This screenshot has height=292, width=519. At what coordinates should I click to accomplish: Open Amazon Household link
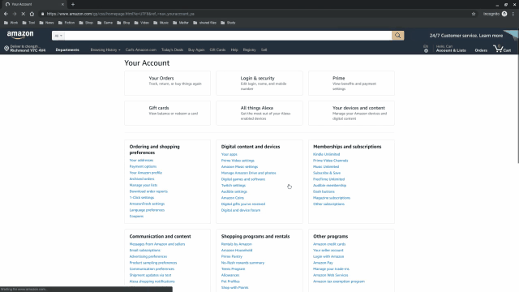pos(237,251)
